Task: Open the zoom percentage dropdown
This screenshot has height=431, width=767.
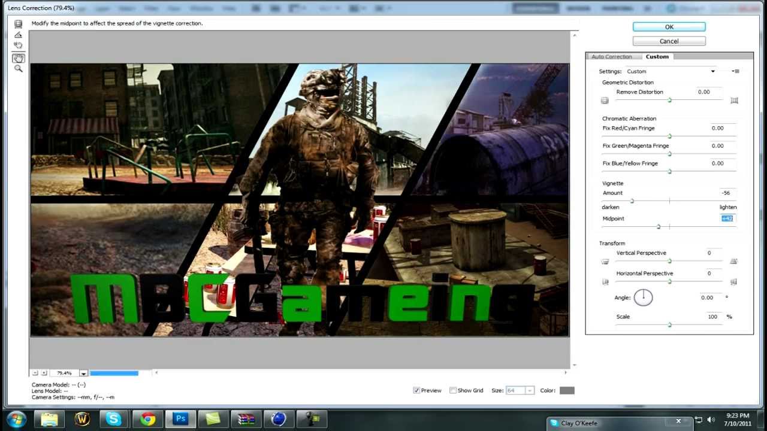Action: (84, 373)
